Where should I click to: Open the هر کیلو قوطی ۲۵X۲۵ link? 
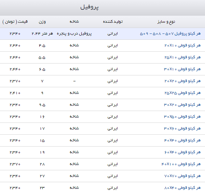(x=183, y=93)
